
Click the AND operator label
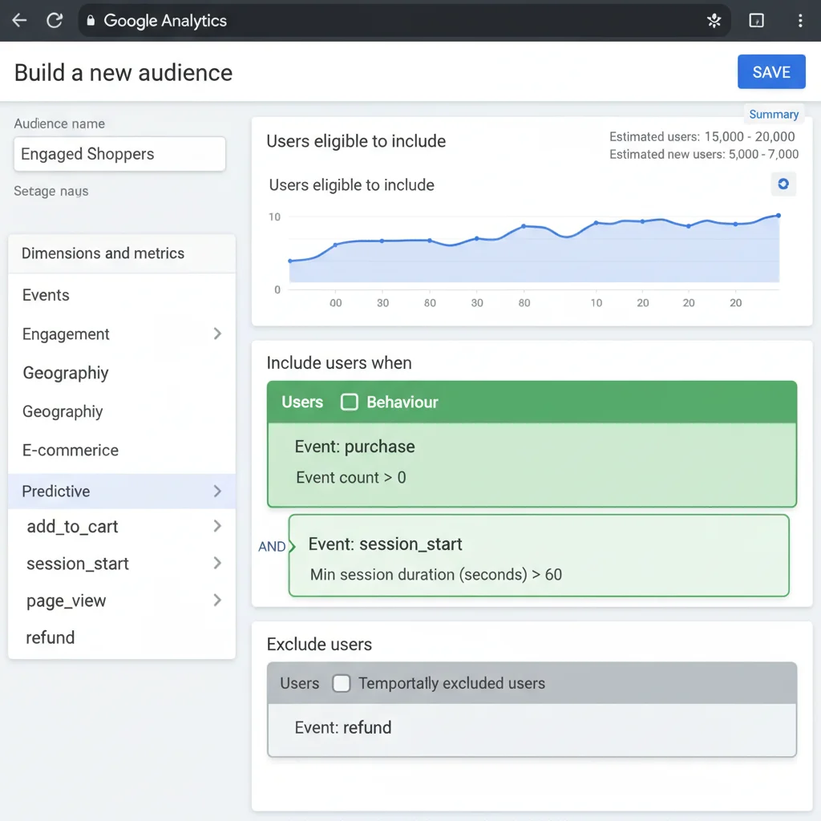[x=272, y=547]
